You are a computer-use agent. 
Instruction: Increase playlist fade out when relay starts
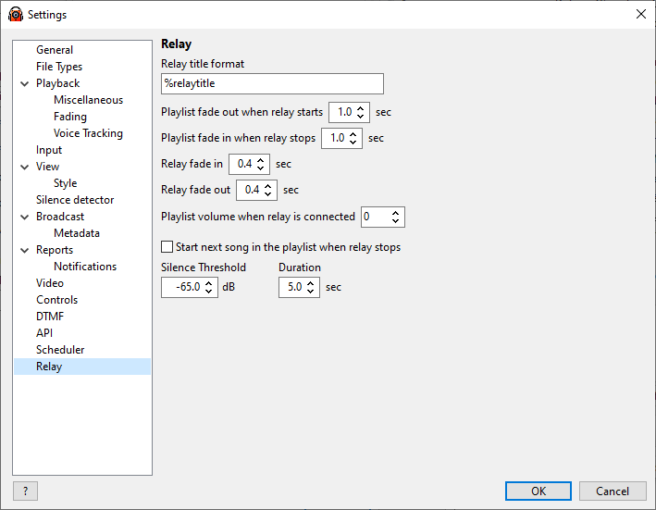pos(361,108)
